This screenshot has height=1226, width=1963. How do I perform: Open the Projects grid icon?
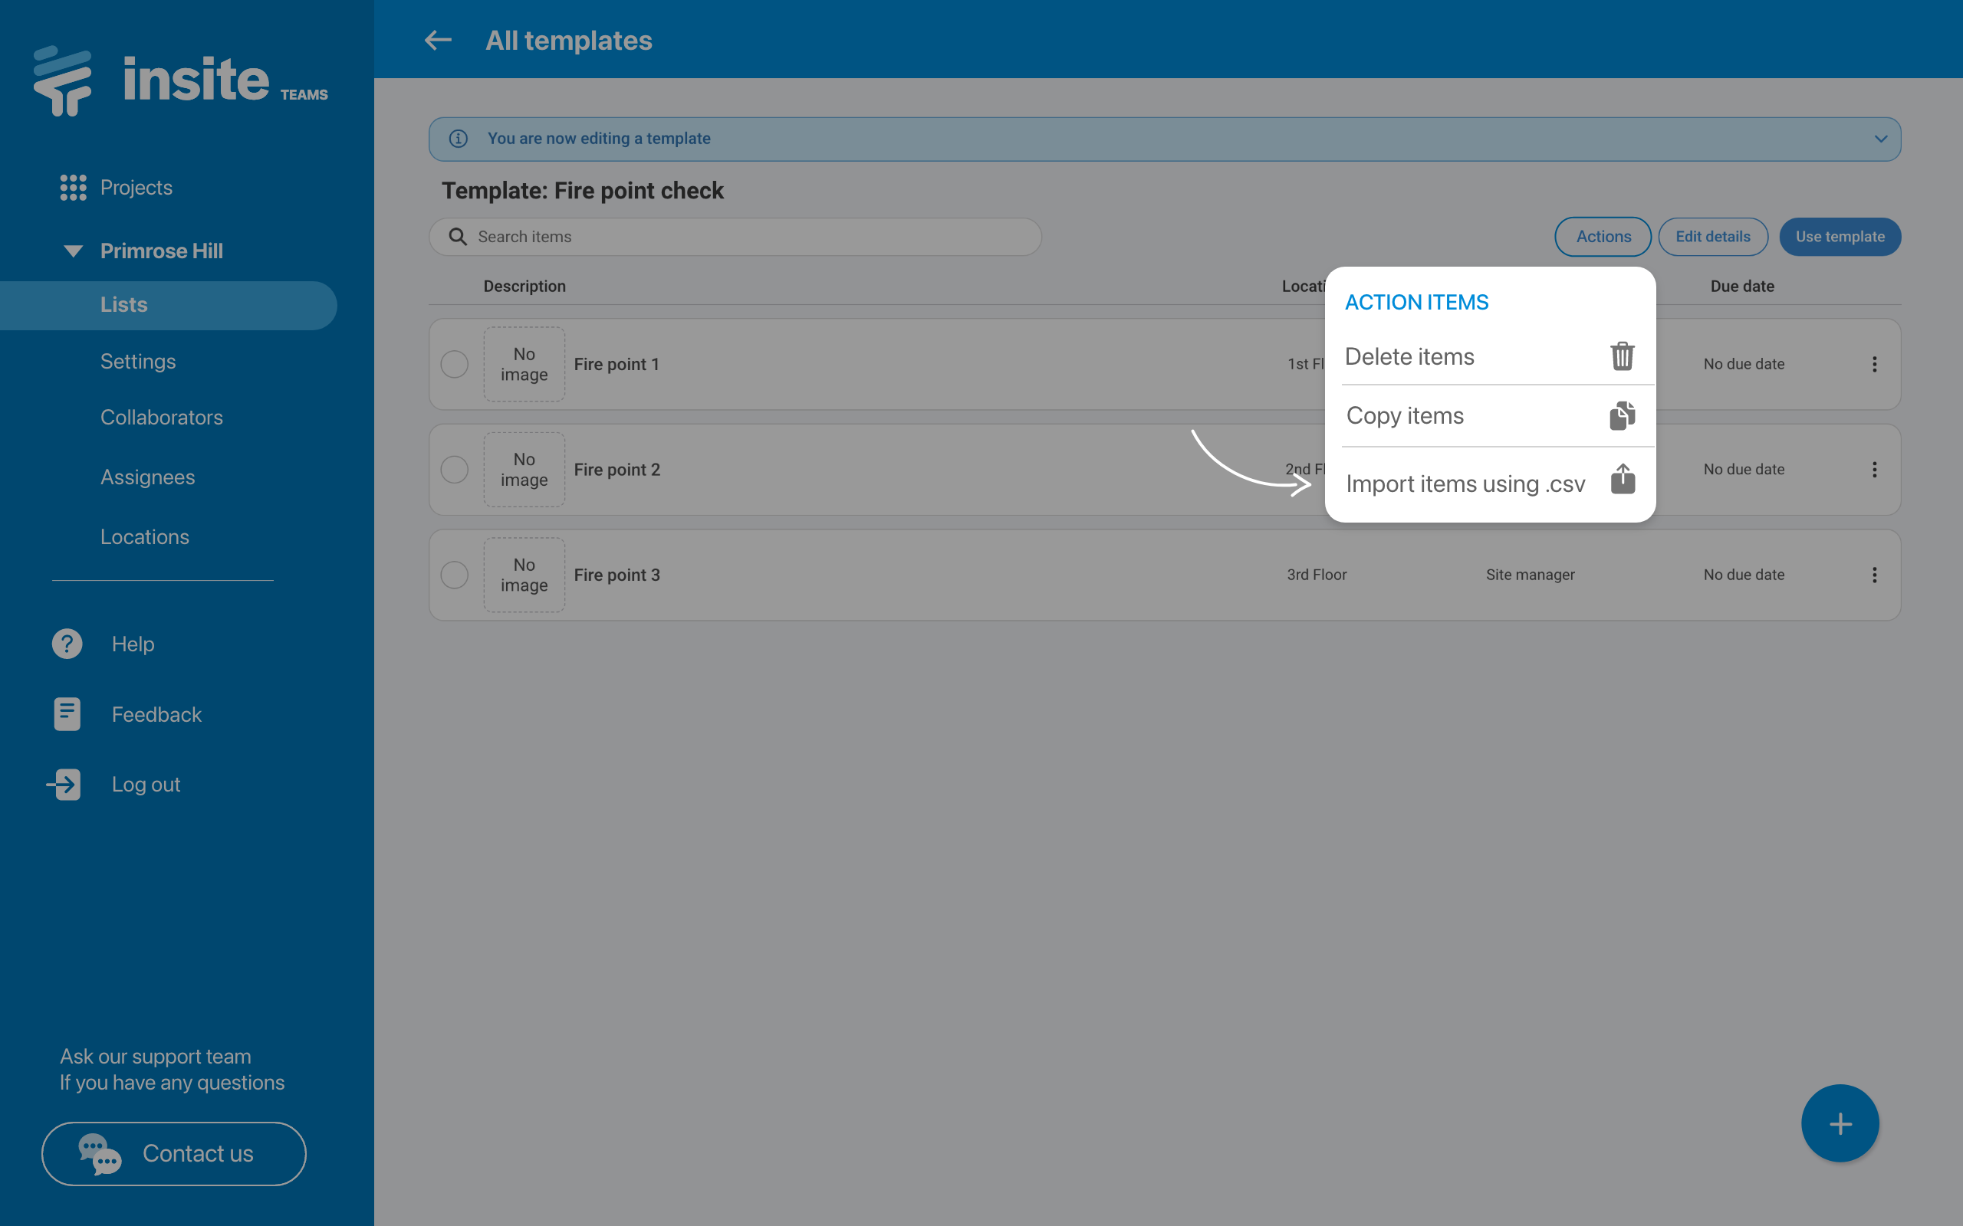pyautogui.click(x=73, y=187)
